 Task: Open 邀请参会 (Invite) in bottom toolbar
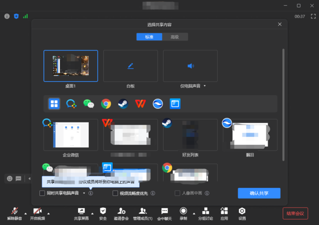click(121, 213)
